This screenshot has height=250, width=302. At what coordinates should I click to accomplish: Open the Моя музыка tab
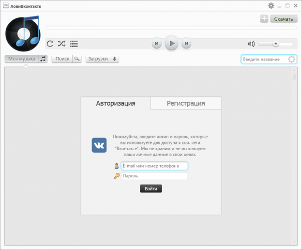click(x=26, y=59)
